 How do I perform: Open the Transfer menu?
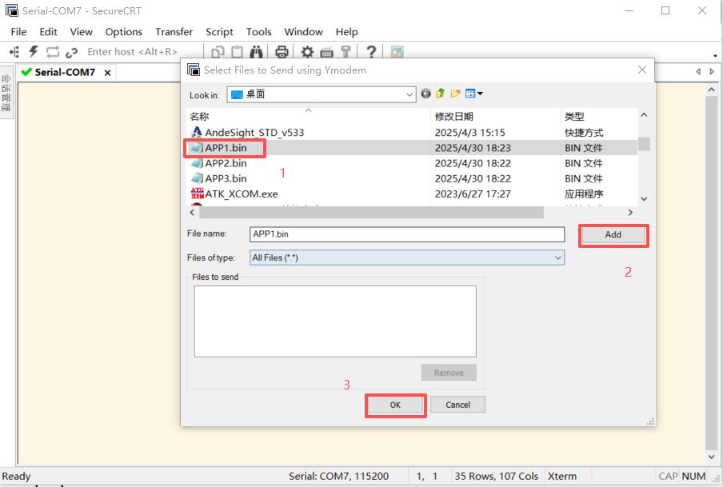tap(174, 32)
